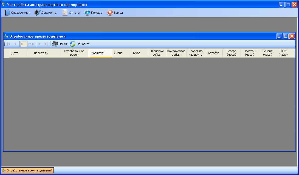
Task: Click the Обновить refresh icon
Action: pyautogui.click(x=73, y=44)
